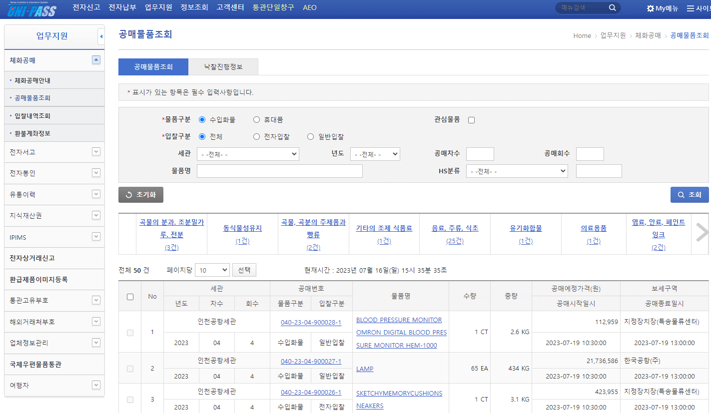The height and width of the screenshot is (413, 711).
Task: Open AEO top menu
Action: [x=310, y=7]
